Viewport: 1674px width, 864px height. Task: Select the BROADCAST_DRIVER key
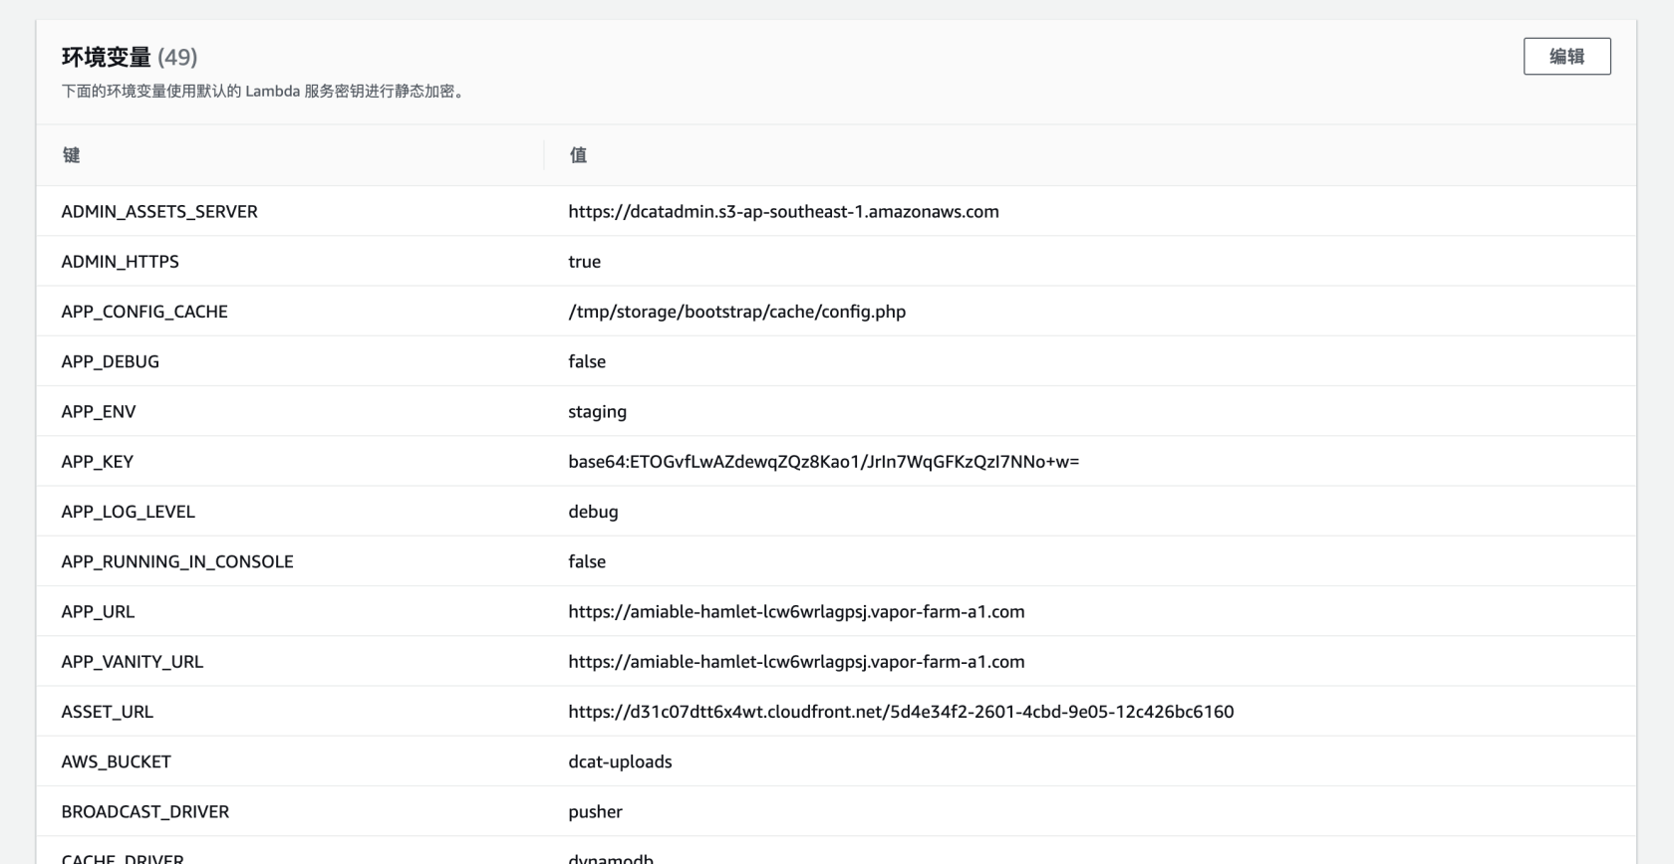[x=144, y=811]
